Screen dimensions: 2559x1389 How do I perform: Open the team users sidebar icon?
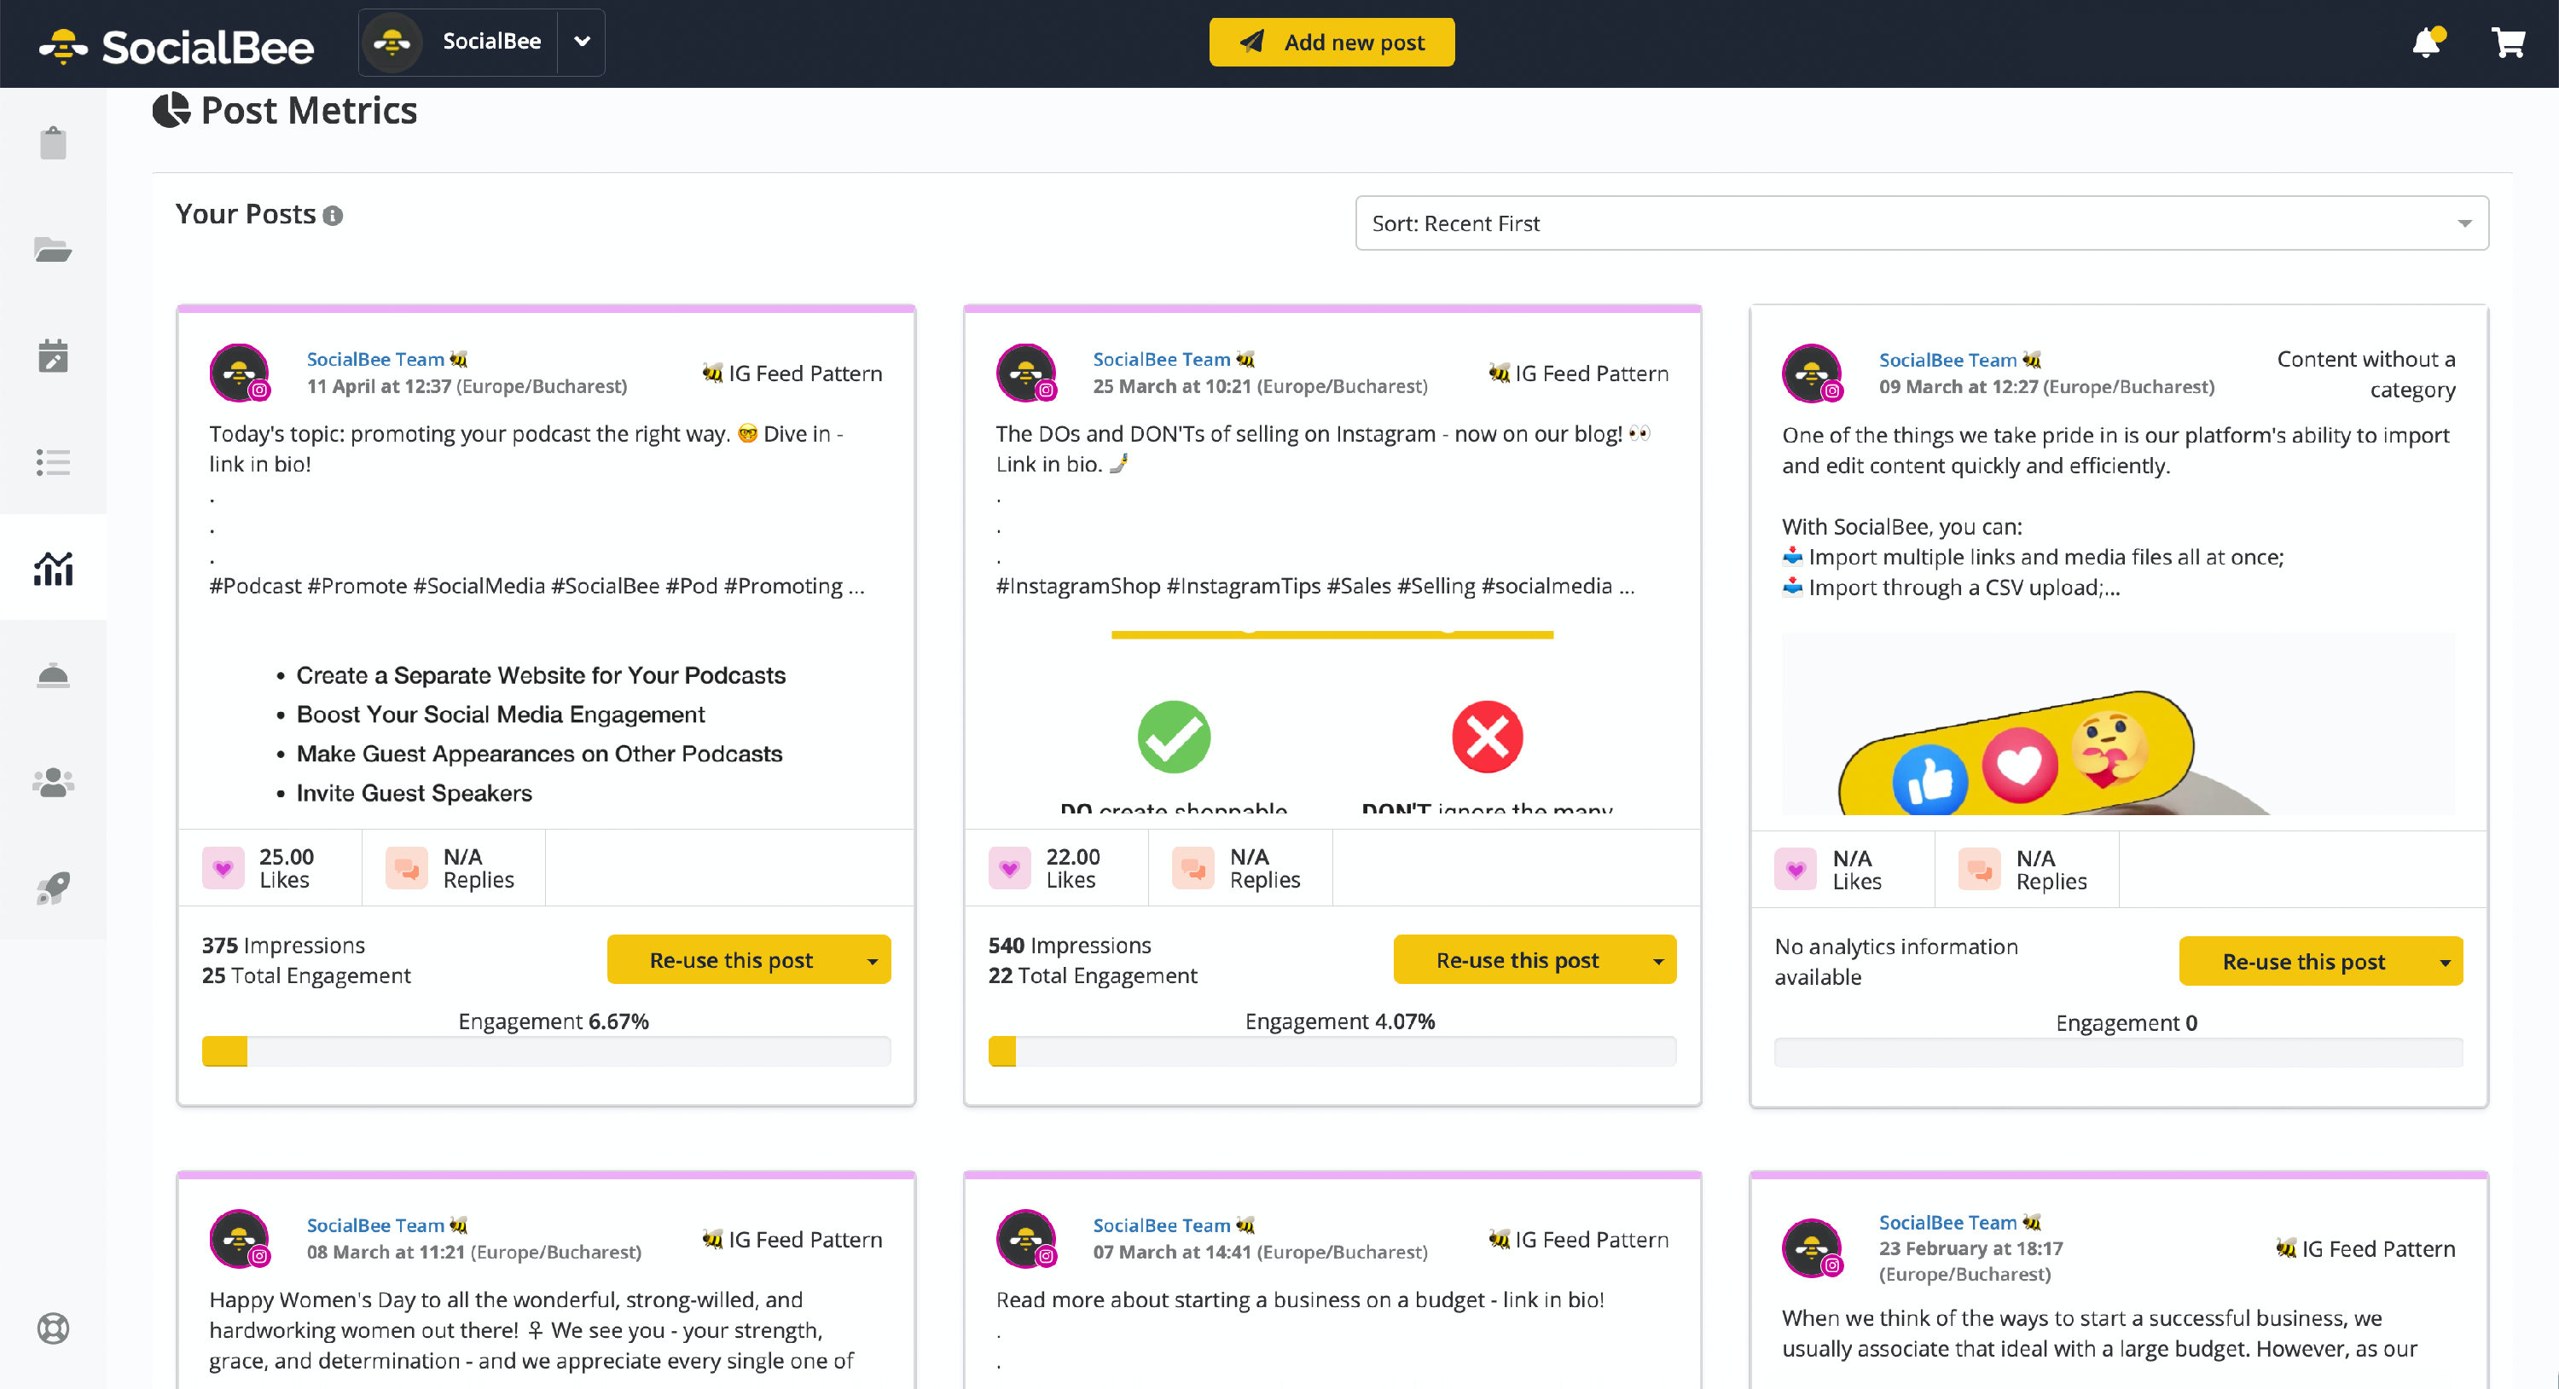[53, 781]
